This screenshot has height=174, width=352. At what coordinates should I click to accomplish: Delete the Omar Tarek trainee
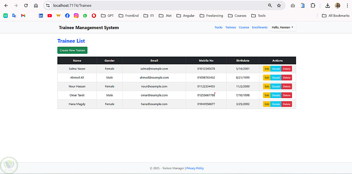tap(287, 95)
